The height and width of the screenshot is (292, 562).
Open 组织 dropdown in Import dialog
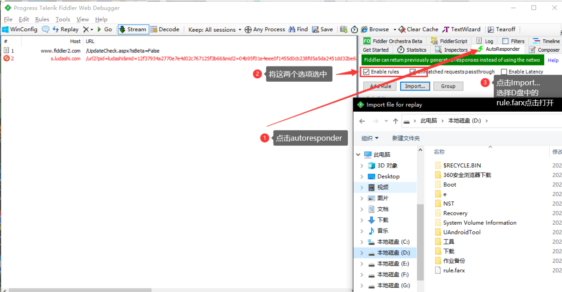click(370, 138)
